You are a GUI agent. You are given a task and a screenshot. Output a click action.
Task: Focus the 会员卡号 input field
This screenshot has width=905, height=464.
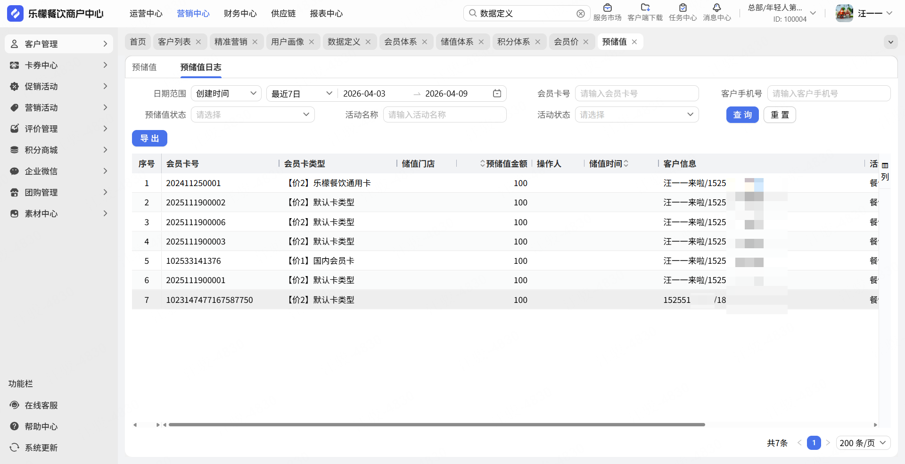click(x=636, y=93)
